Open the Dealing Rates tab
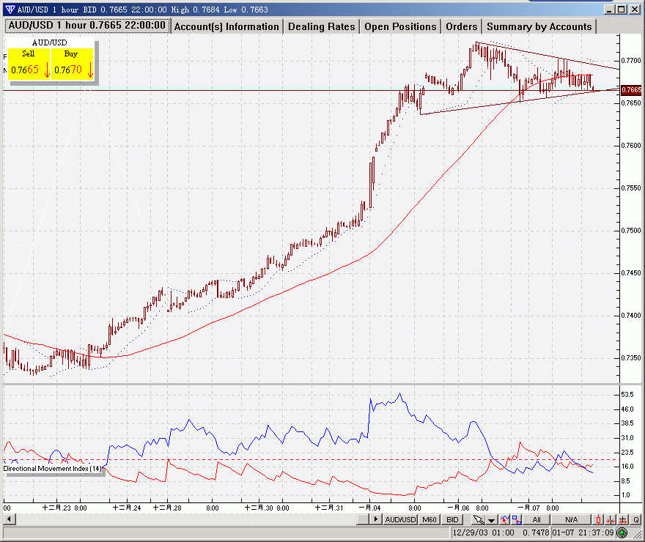The image size is (645, 542). [321, 26]
